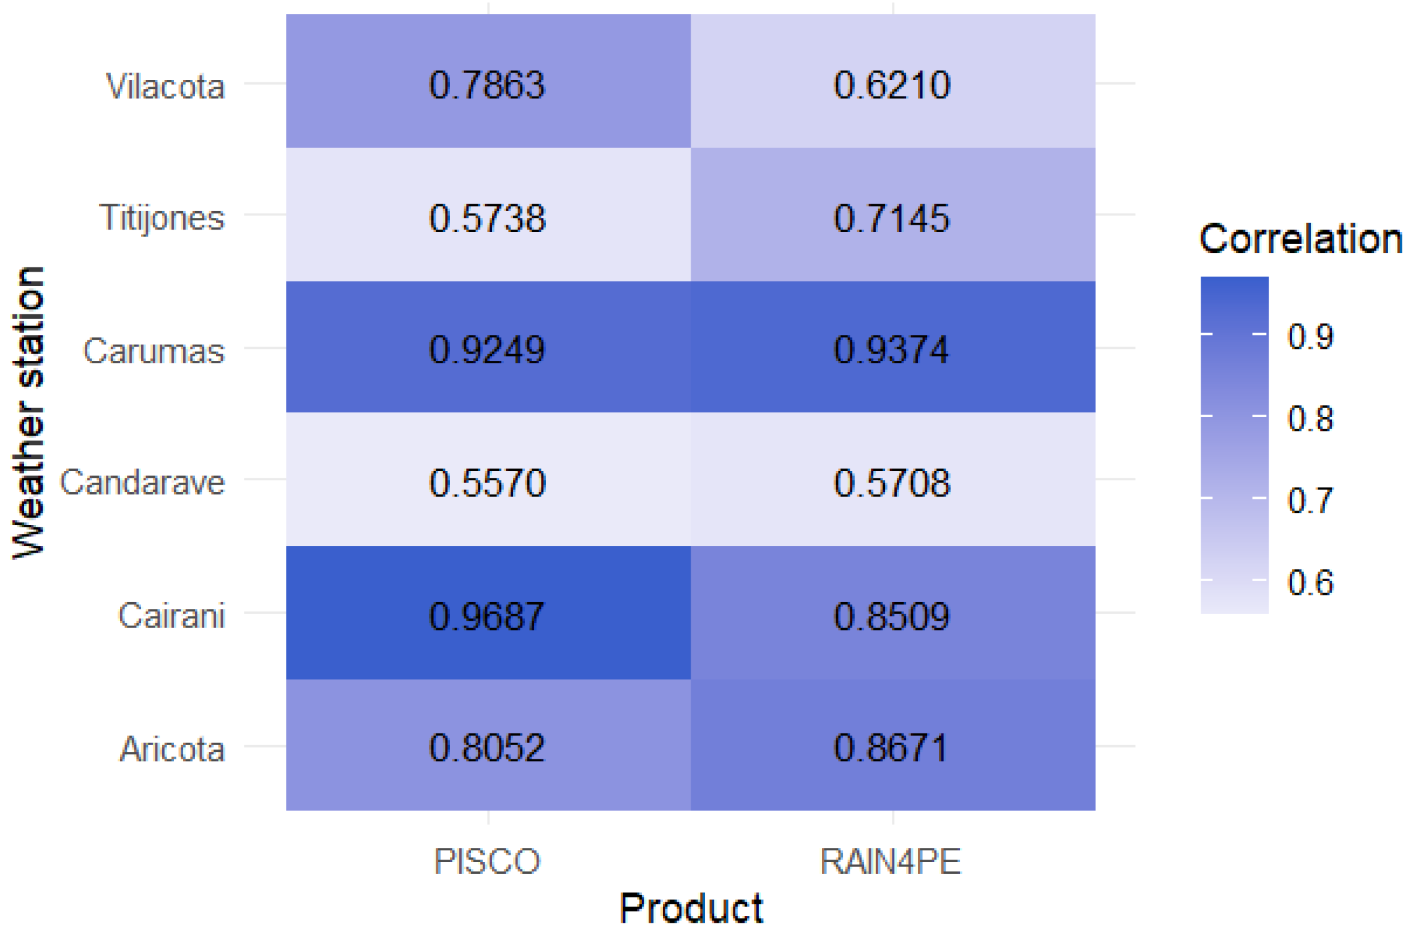Click the Product axis title
Screen dimensions: 1416x937
pyautogui.click(x=691, y=909)
